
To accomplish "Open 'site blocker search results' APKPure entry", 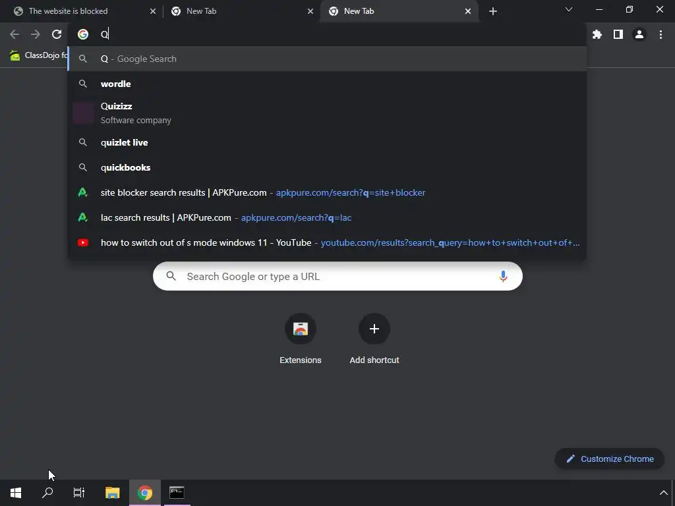I will click(x=327, y=193).
